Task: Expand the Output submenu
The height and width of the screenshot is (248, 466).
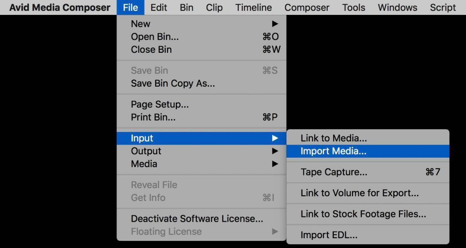Action: pos(201,151)
